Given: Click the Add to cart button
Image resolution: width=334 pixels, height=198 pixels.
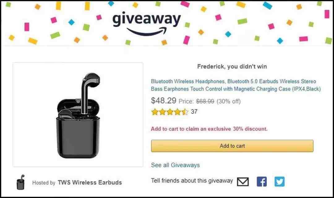Looking at the screenshot, I should coord(232,146).
